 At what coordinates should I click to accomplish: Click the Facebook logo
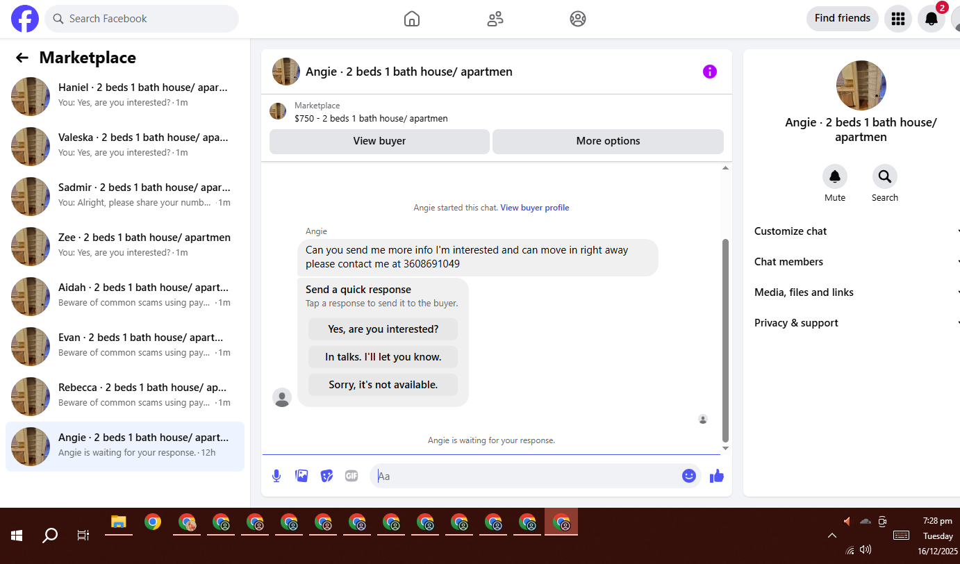click(25, 19)
